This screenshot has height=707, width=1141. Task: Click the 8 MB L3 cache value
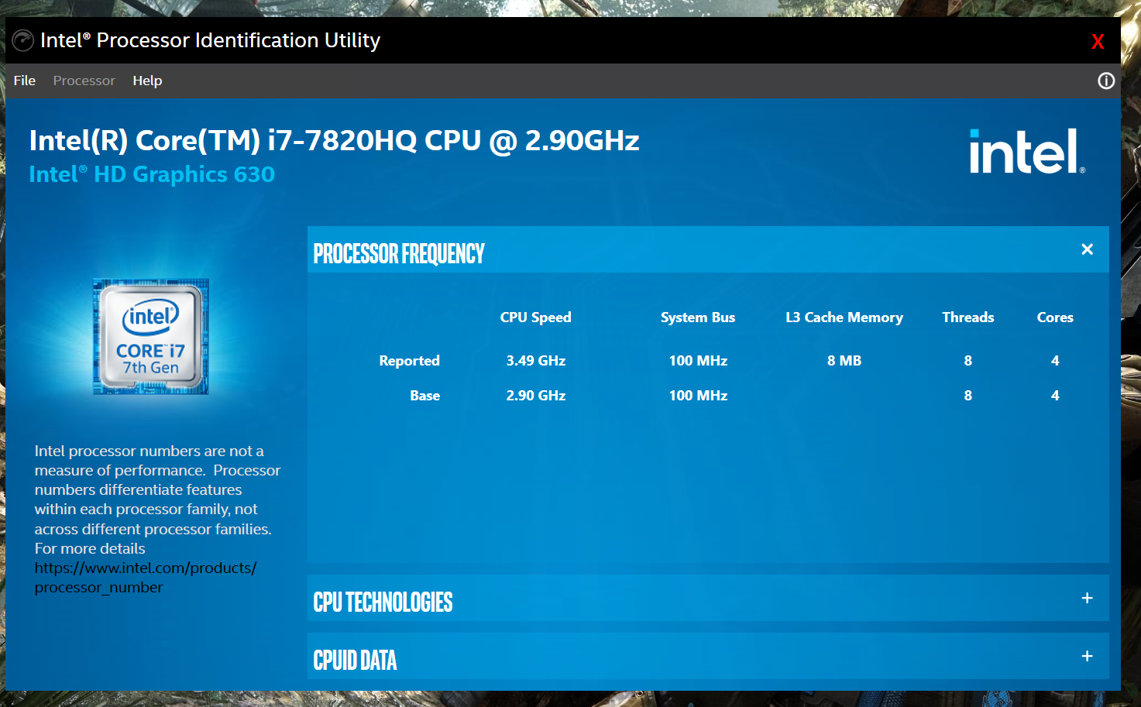click(844, 361)
